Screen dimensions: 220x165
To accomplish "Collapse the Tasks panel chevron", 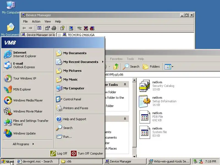I will (x=125, y=84).
